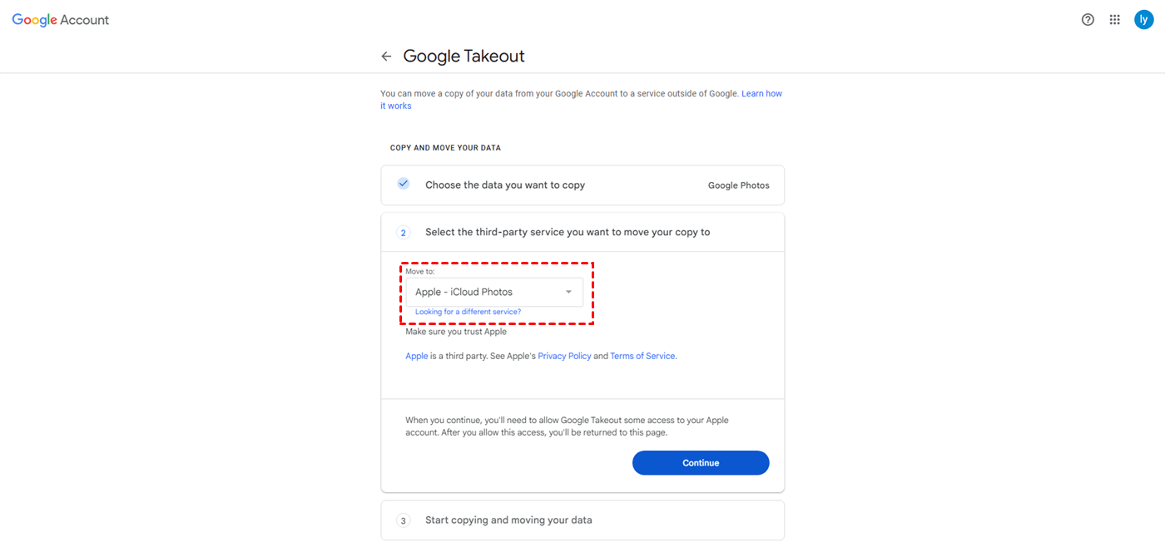Open the Move to service dropdown
This screenshot has height=557, width=1165.
(x=494, y=292)
